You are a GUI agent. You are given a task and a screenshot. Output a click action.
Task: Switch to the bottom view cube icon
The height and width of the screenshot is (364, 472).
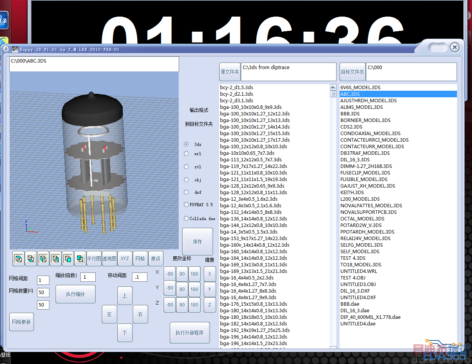click(x=31, y=259)
